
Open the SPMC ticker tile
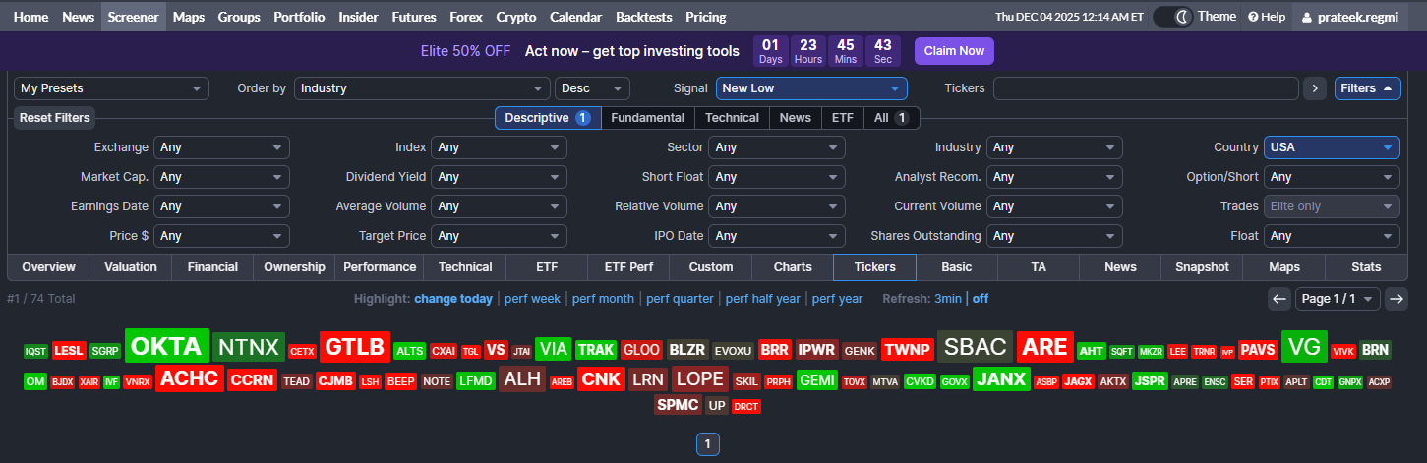click(678, 405)
